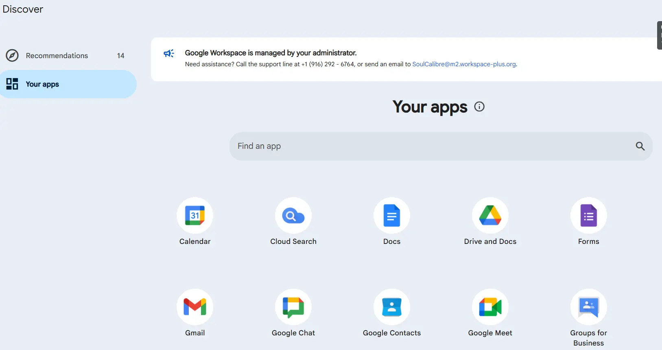
Task: Click the Cloud Search label
Action: coord(293,241)
